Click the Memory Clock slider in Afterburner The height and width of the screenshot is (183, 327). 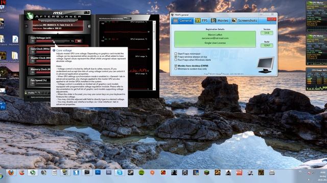(43, 72)
